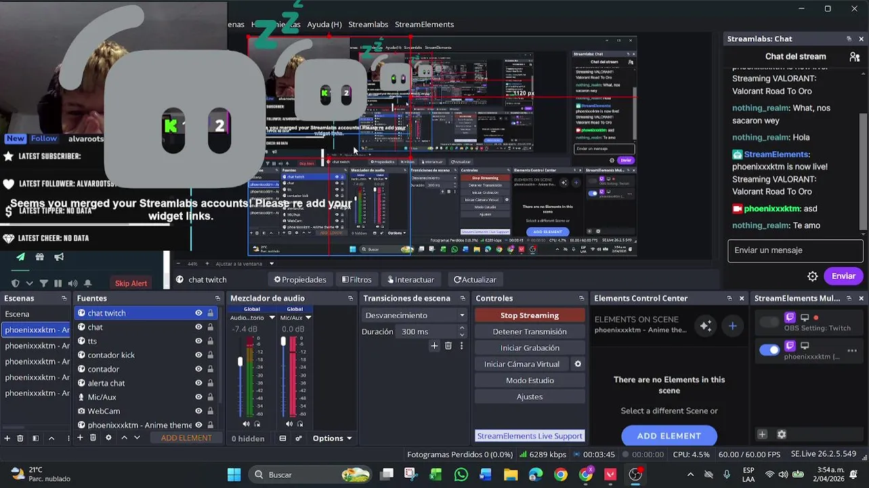Delete selected scene using trash icon
This screenshot has width=869, height=488.
(20, 439)
